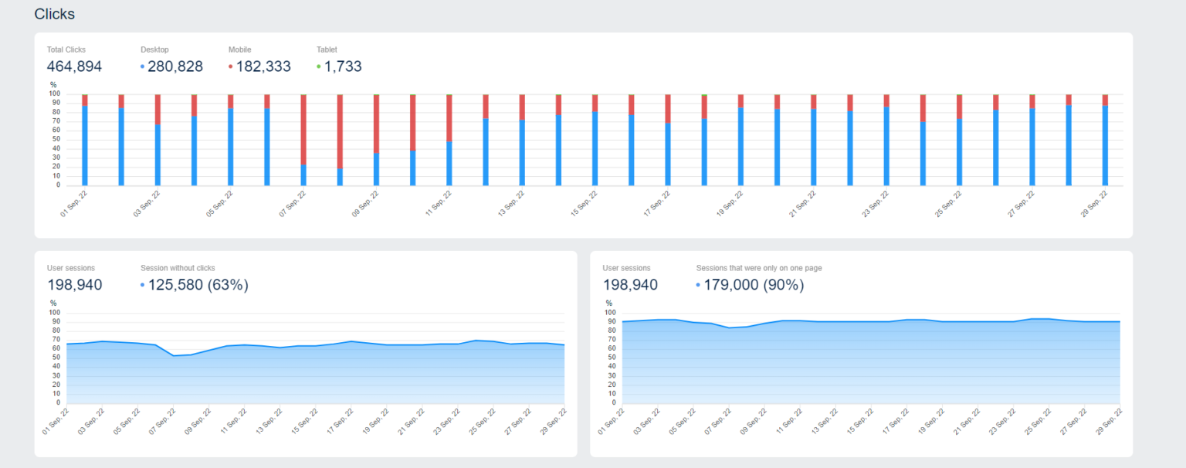
Task: Click the blue Session without clicks dot
Action: tap(142, 285)
